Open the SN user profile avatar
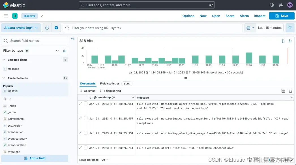This screenshot has height=165, width=296. click(290, 5)
